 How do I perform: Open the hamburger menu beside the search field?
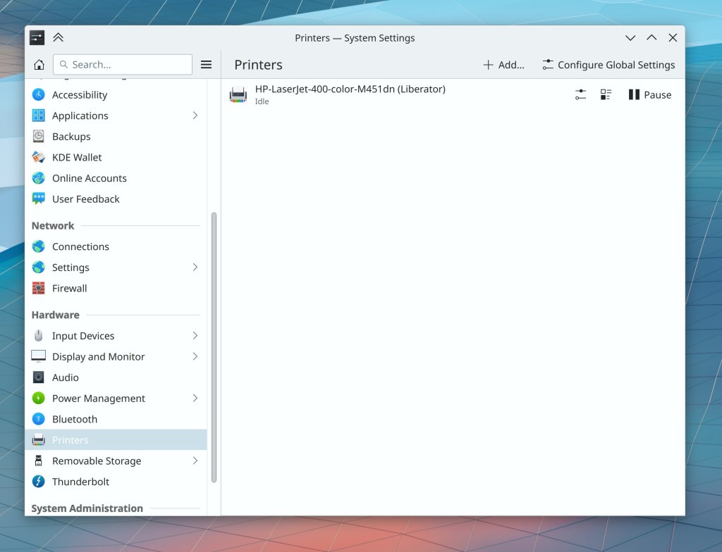pyautogui.click(x=206, y=65)
